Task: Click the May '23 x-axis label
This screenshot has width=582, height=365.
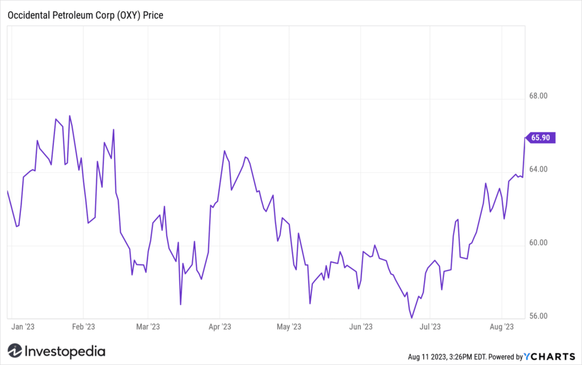Action: coord(289,327)
